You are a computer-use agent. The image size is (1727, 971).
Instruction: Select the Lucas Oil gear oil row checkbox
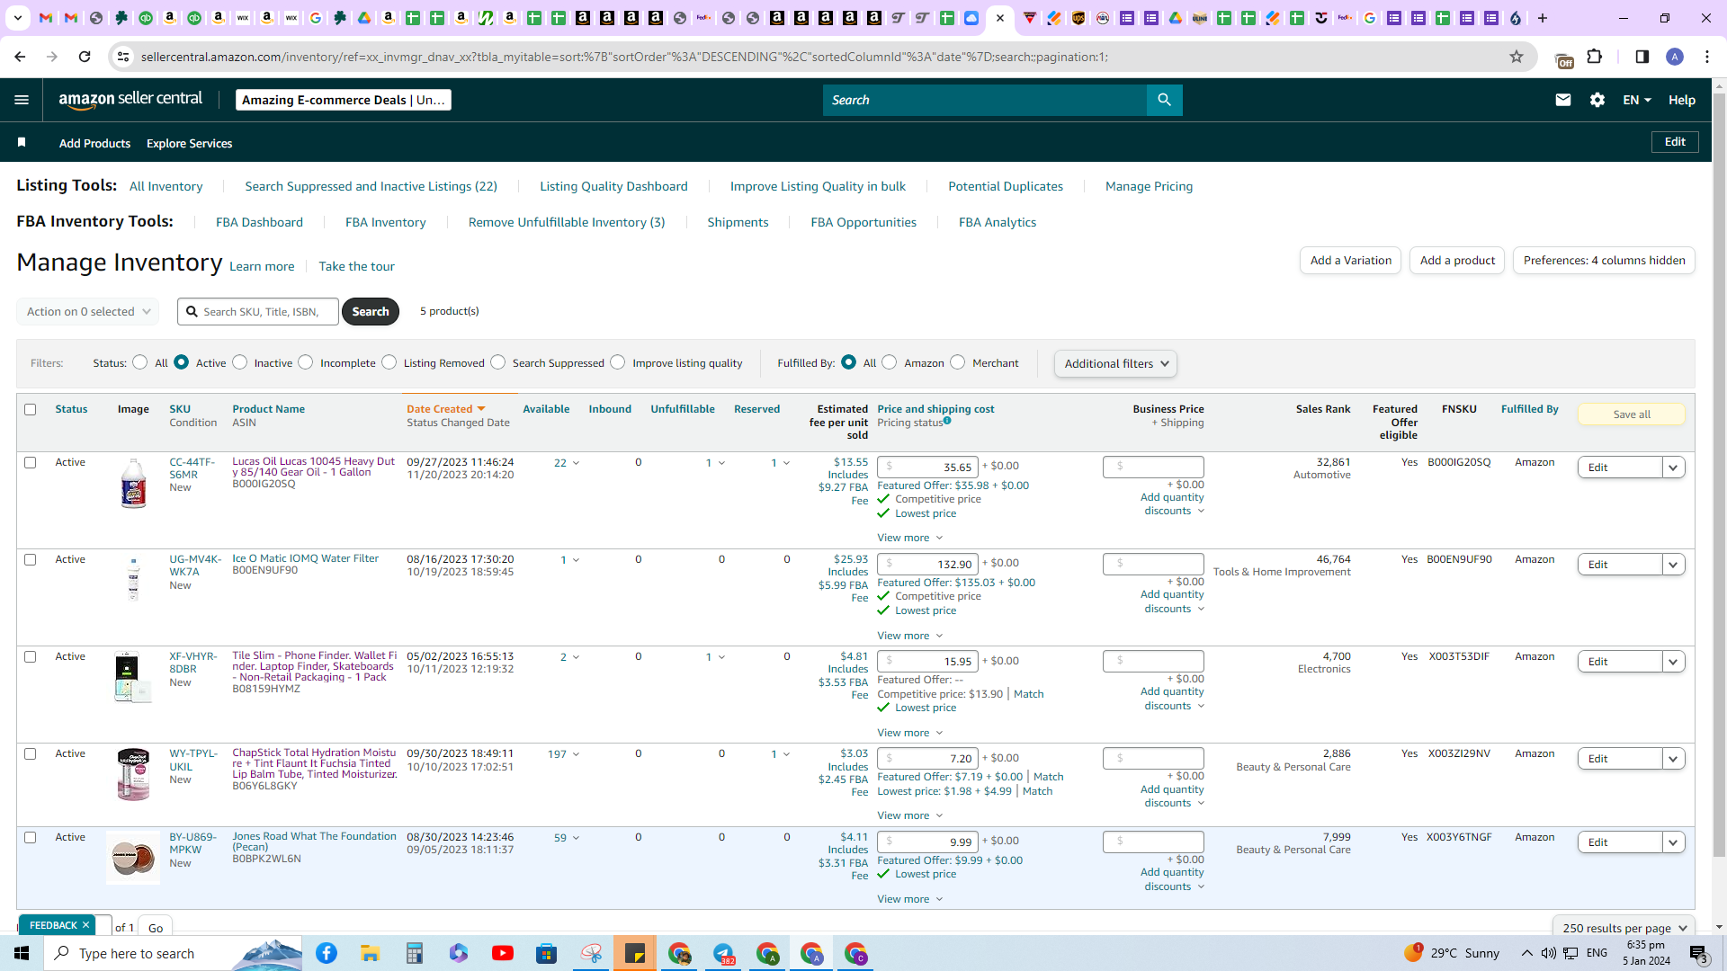point(30,462)
